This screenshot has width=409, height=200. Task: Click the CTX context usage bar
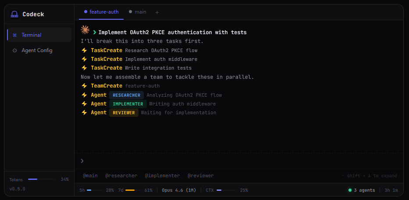coord(226,190)
